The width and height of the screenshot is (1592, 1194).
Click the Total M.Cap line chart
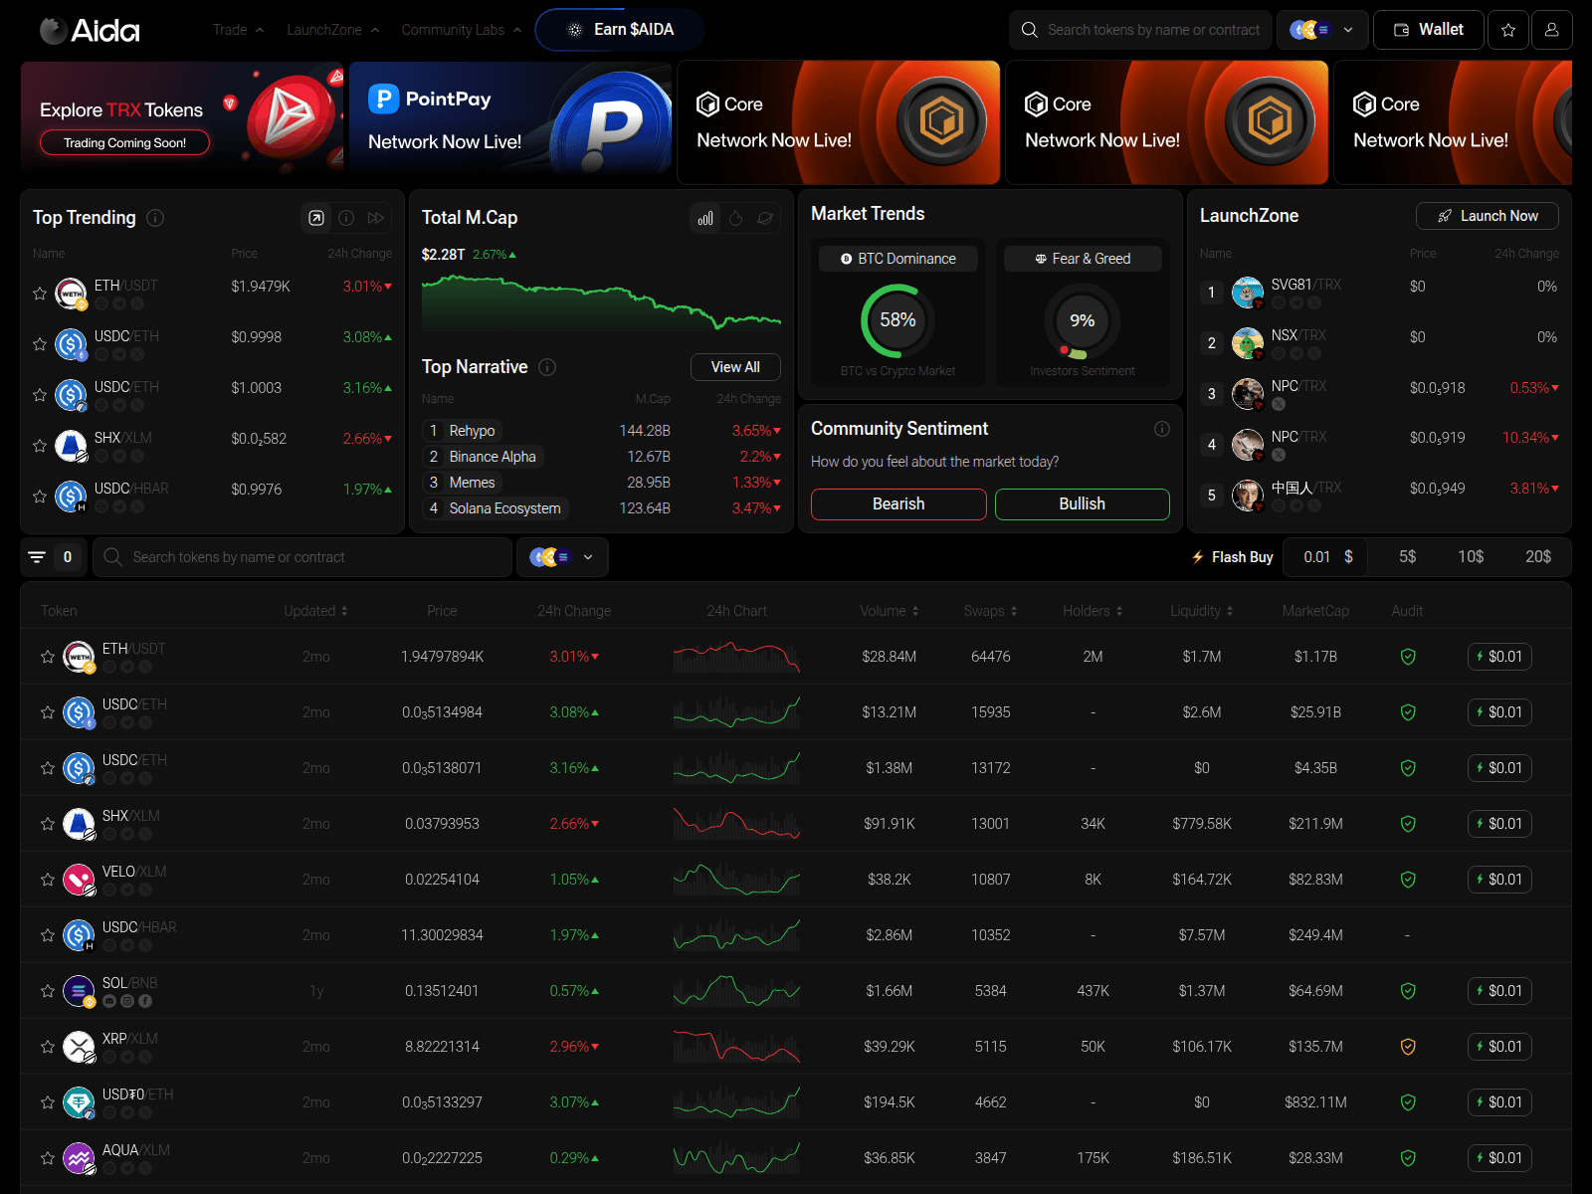point(601,301)
